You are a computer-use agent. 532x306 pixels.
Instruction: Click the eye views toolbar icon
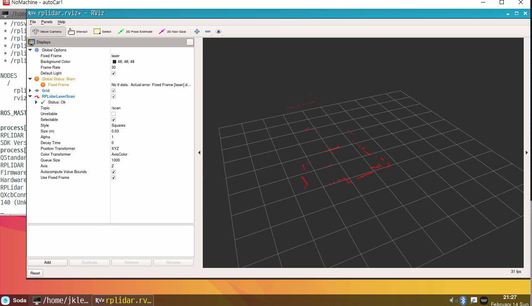tap(219, 31)
